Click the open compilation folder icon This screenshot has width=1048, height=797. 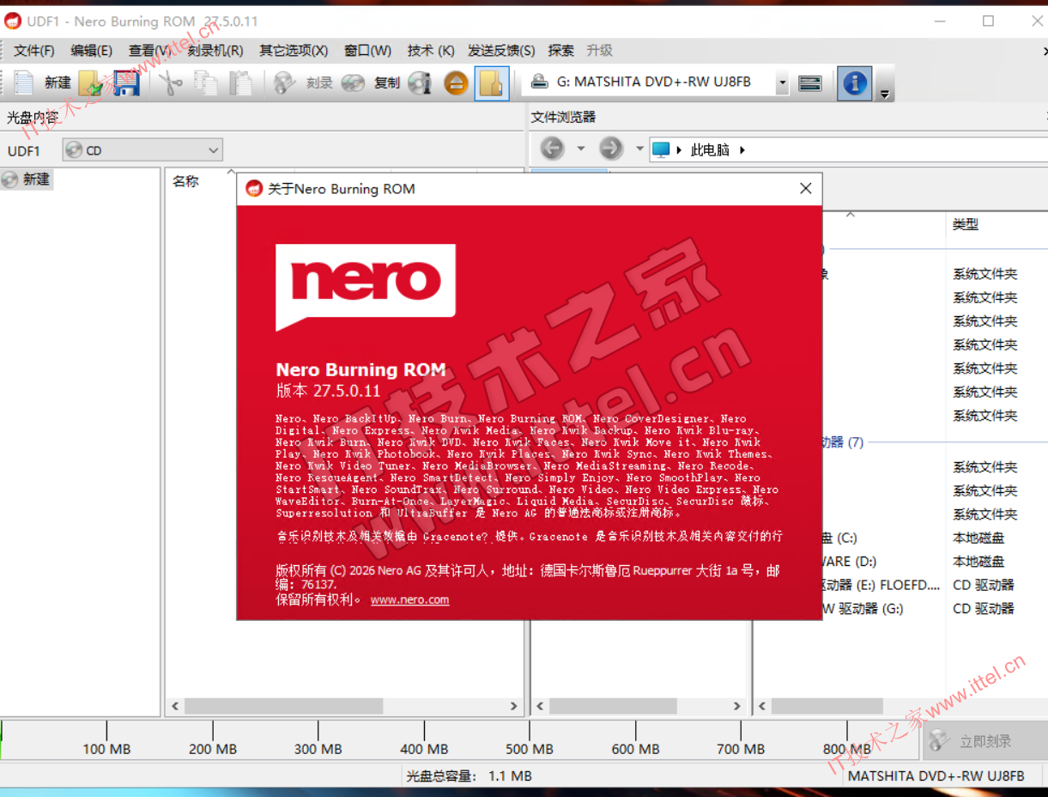click(x=91, y=82)
